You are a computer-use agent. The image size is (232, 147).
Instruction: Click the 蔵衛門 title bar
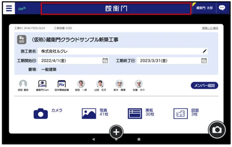coord(116,9)
